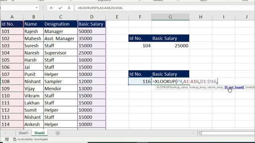Click the Id cell '108'
Screen dimensions: 255x143
point(12,81)
